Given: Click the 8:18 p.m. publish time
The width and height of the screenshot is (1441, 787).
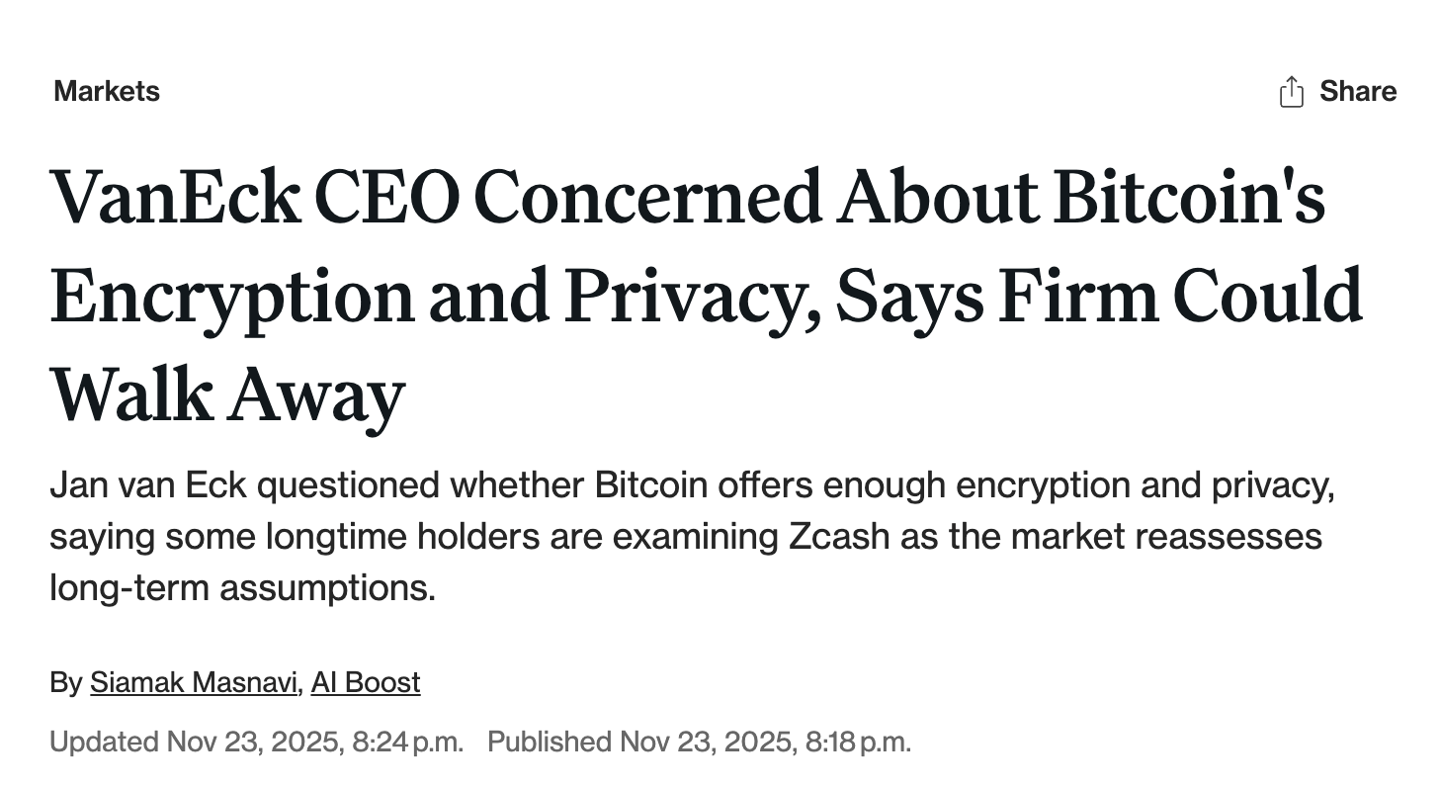Looking at the screenshot, I should [x=858, y=742].
